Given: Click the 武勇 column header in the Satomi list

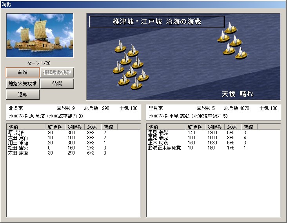Looking at the screenshot, I should (x=233, y=127).
